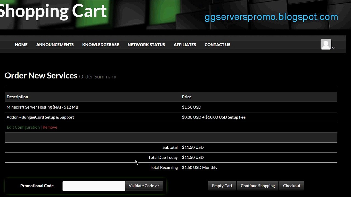This screenshot has height=197, width=351.
Task: Open the AFFILIATES page
Action: (185, 45)
